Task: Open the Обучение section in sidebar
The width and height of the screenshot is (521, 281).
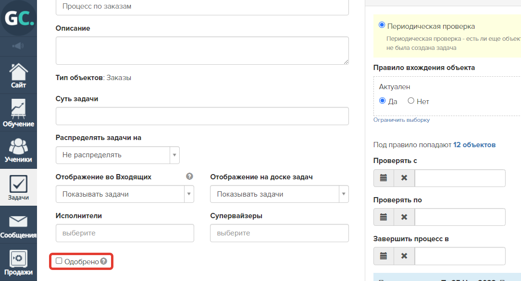Action: [x=18, y=112]
